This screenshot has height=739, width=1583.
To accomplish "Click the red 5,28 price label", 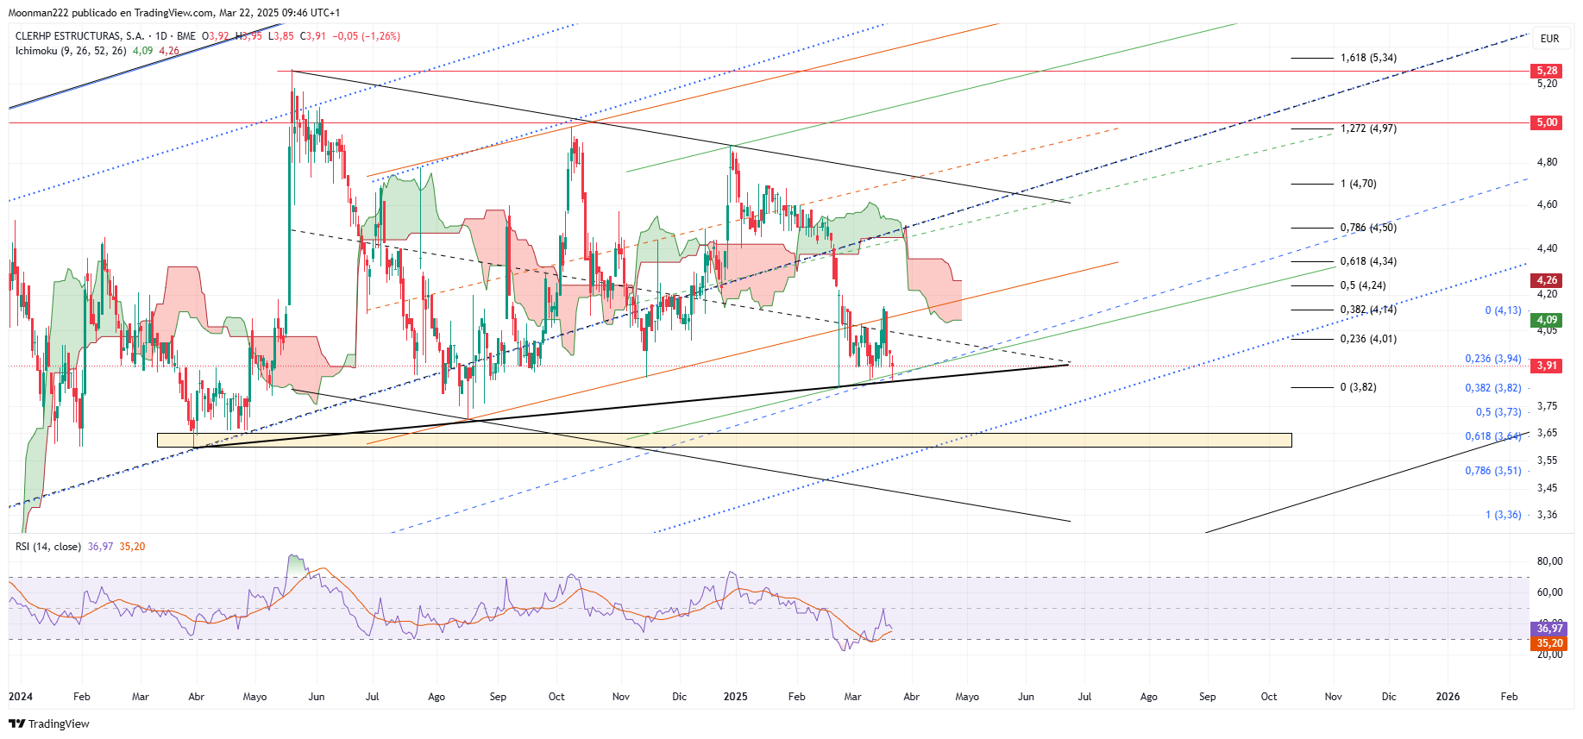I will [x=1547, y=71].
